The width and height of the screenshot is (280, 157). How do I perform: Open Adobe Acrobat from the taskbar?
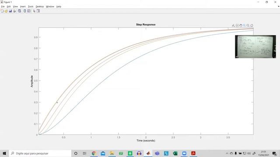193,153
